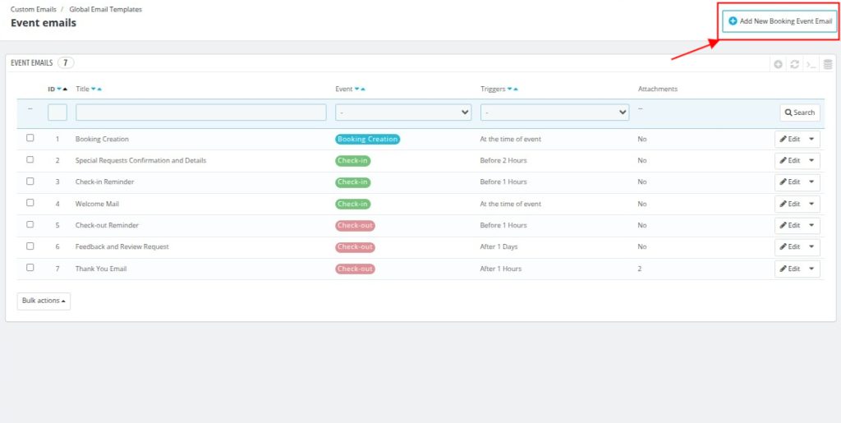Screen dimensions: 841x423
Task: Refresh the event emails list
Action: tap(794, 64)
